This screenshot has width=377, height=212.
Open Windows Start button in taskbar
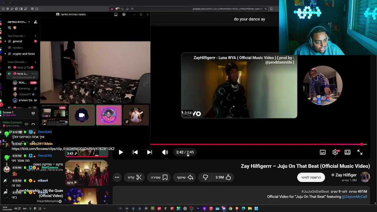256,208
